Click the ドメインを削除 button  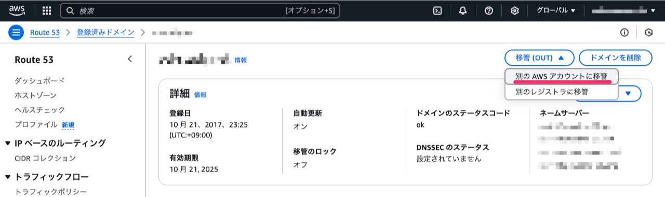(616, 58)
